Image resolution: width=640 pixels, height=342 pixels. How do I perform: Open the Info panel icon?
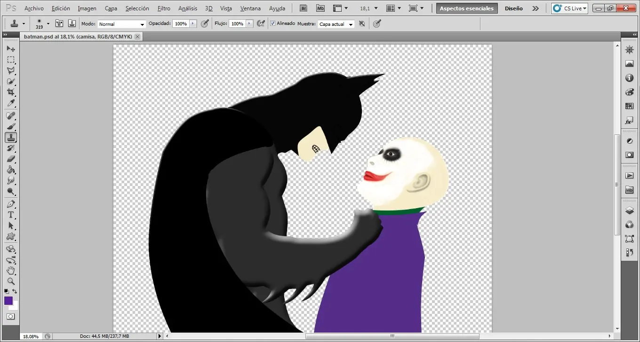click(x=629, y=78)
